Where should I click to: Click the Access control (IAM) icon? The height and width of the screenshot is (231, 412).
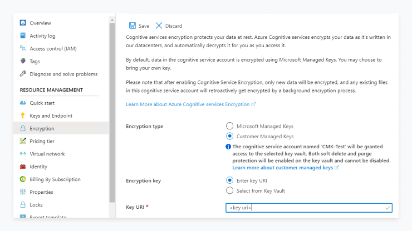pos(23,48)
